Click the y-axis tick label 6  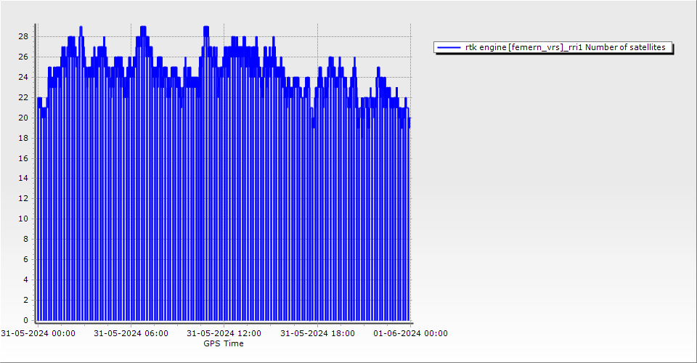pos(25,259)
